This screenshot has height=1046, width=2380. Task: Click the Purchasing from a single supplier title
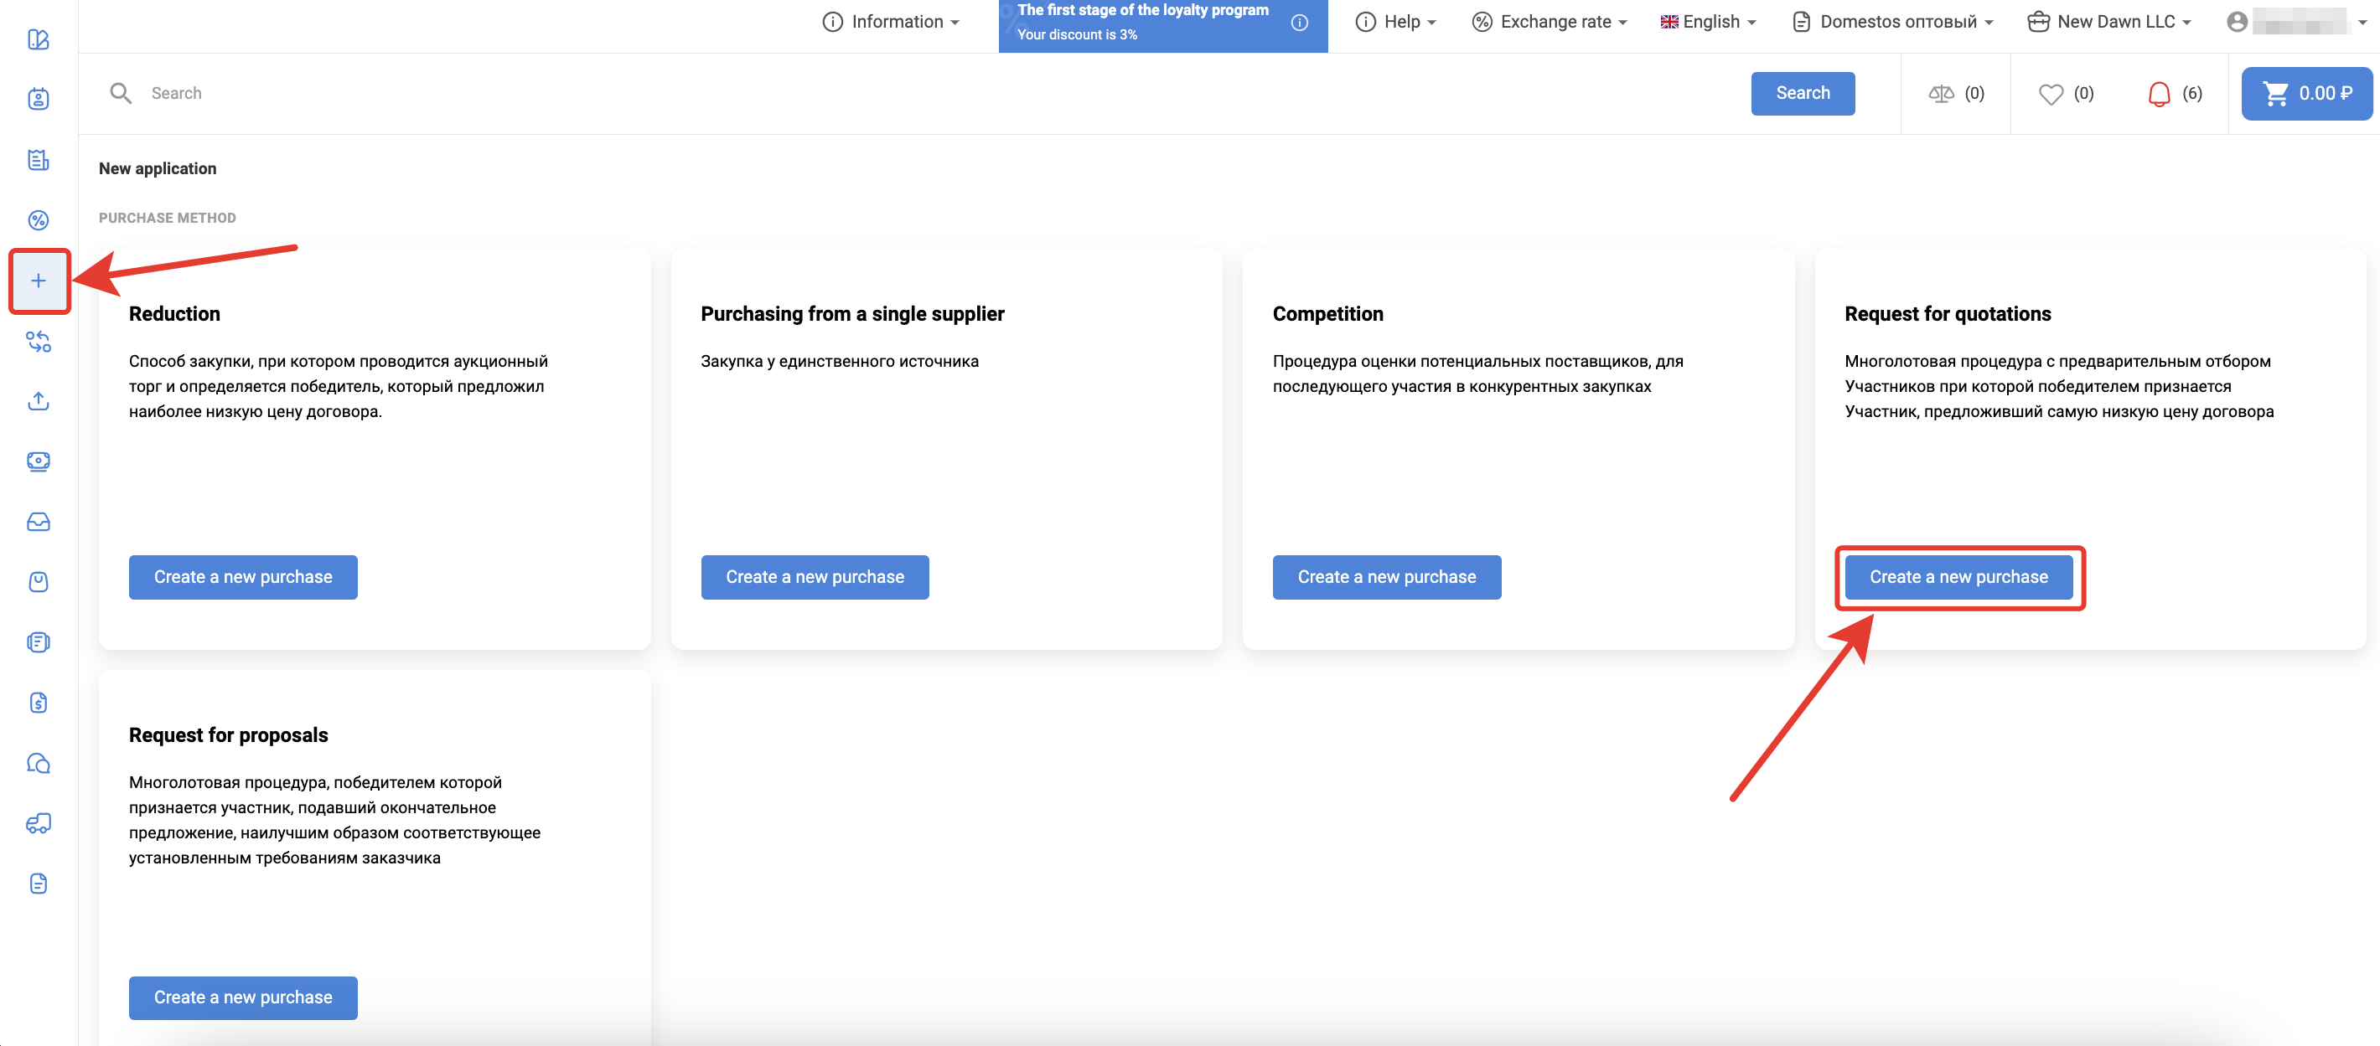pos(851,314)
